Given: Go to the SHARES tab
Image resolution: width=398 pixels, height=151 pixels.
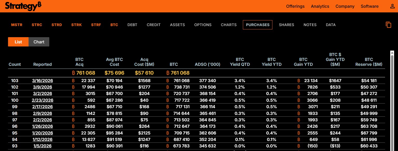Looking at the screenshot, I should [x=286, y=25].
